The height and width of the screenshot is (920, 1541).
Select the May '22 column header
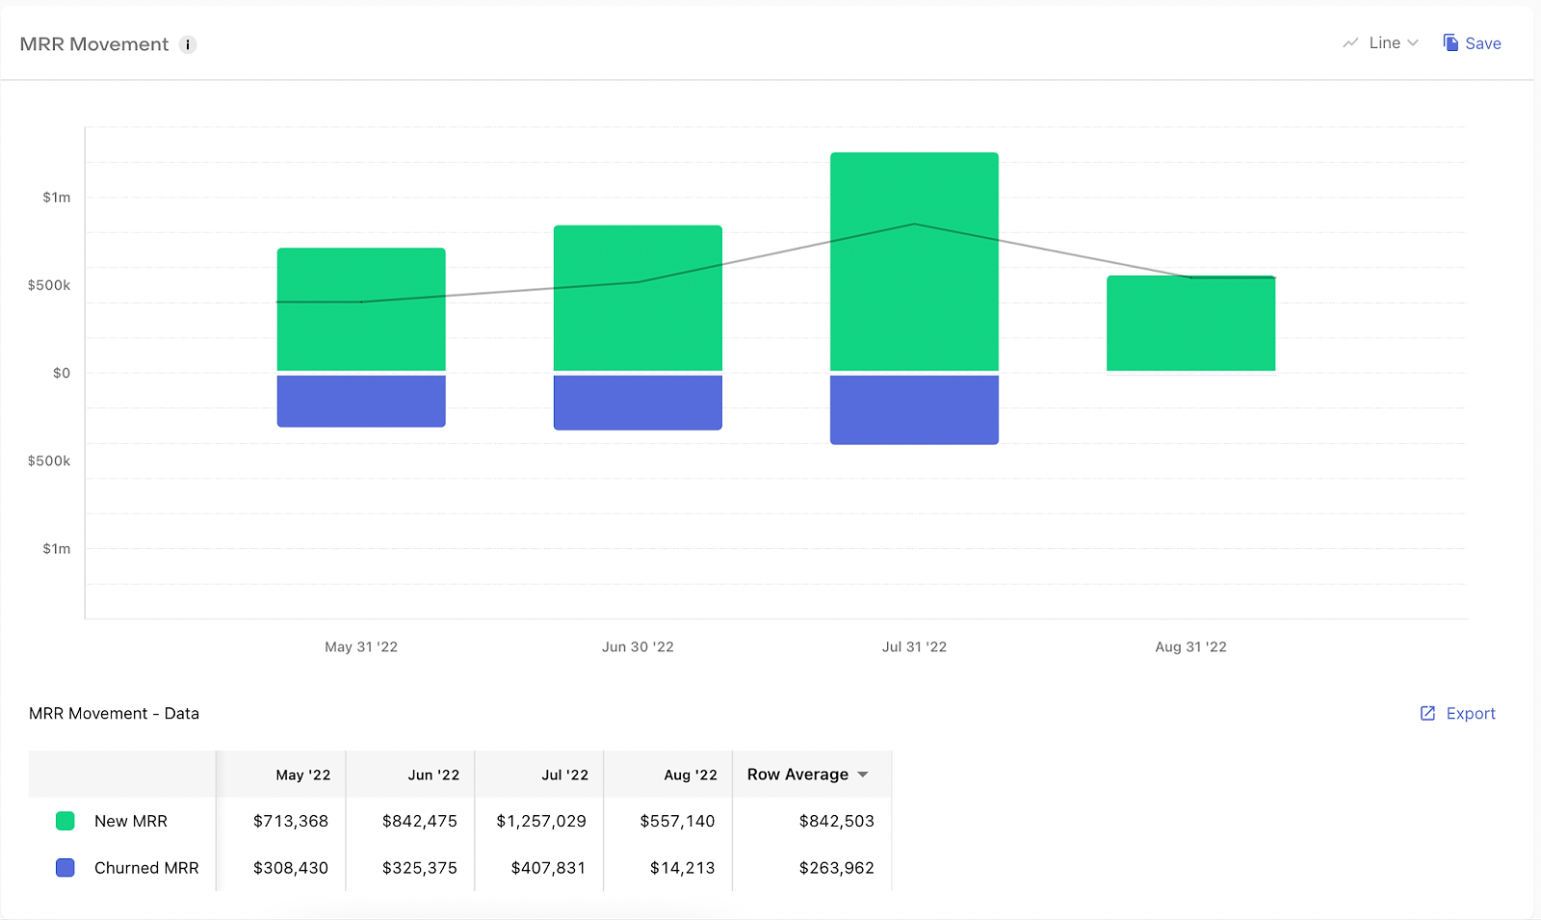302,775
